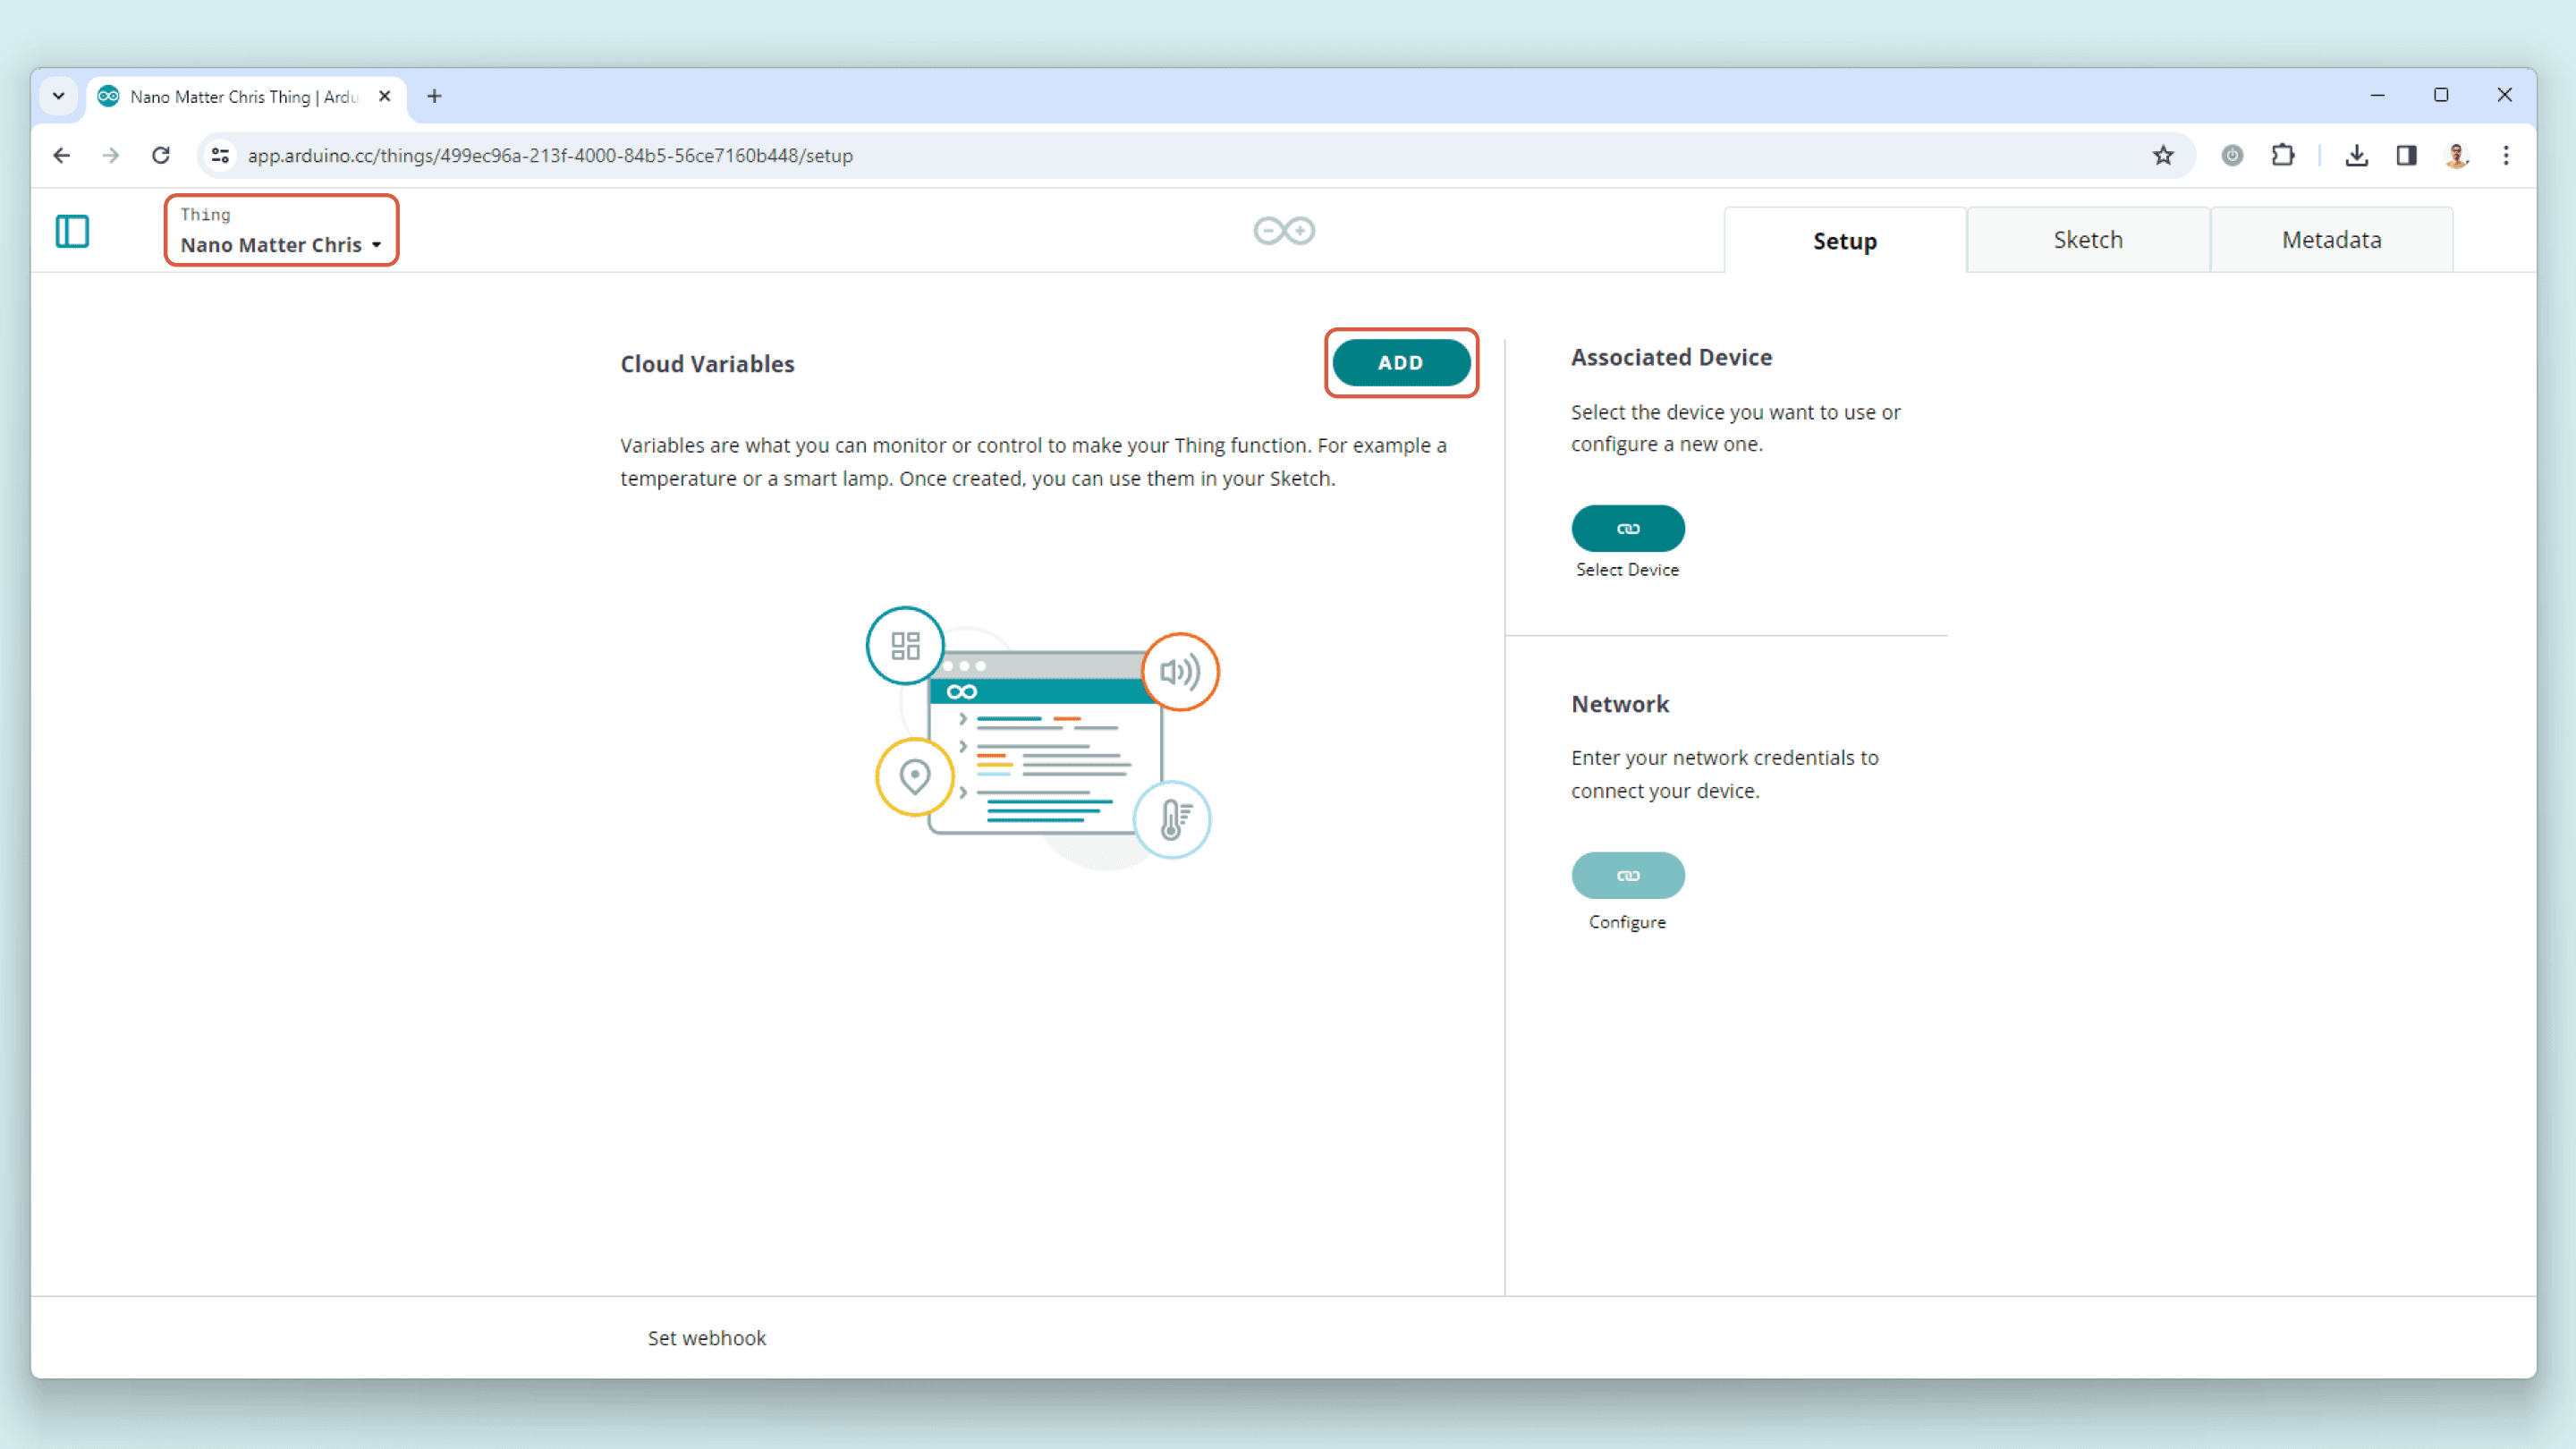Click the ADD cloud variable button
2576x1449 pixels.
pyautogui.click(x=1400, y=363)
